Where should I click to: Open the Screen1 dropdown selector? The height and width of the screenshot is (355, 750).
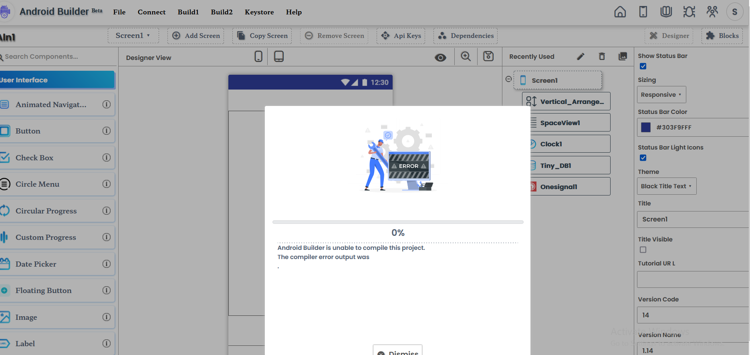(x=133, y=36)
